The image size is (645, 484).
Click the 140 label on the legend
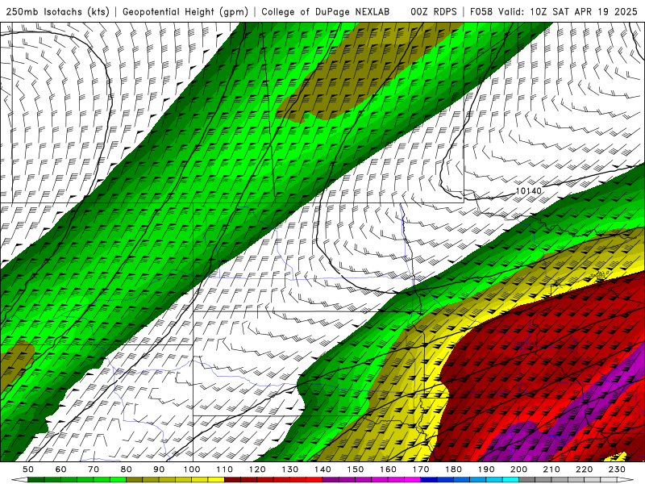pyautogui.click(x=322, y=469)
